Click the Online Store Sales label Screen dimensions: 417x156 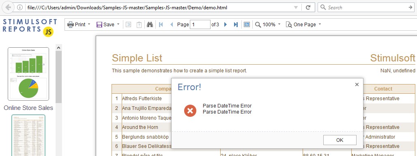point(28,108)
